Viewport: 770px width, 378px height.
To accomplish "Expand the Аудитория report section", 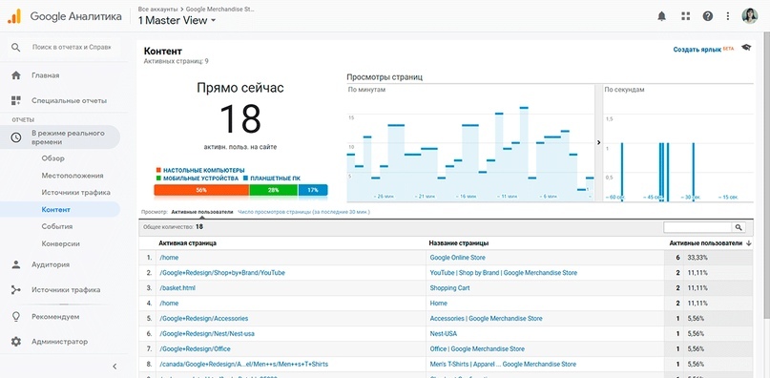I will (x=50, y=264).
